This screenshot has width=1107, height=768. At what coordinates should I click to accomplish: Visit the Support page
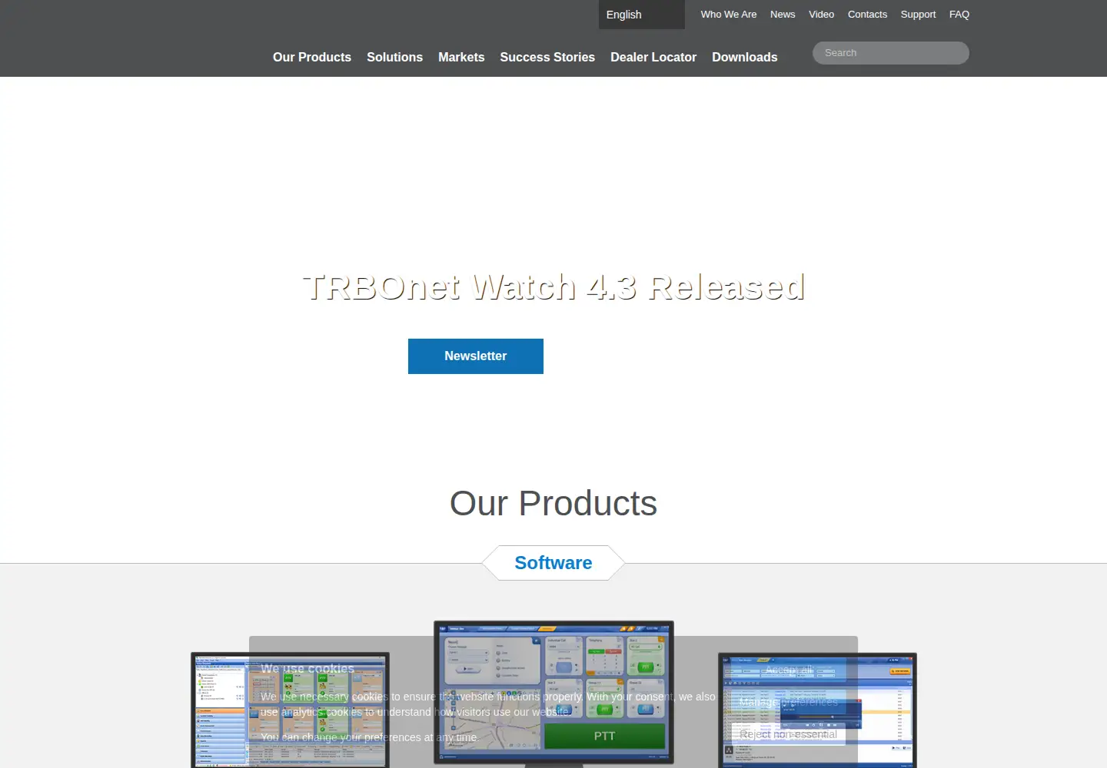[x=918, y=15]
